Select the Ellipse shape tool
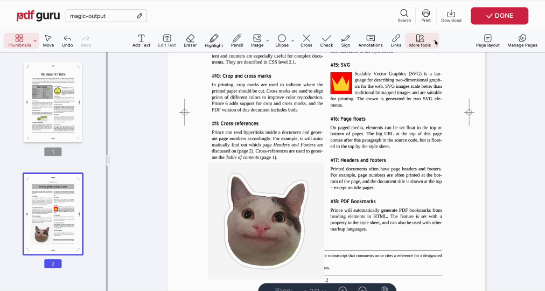Image resolution: width=545 pixels, height=291 pixels. 282,40
